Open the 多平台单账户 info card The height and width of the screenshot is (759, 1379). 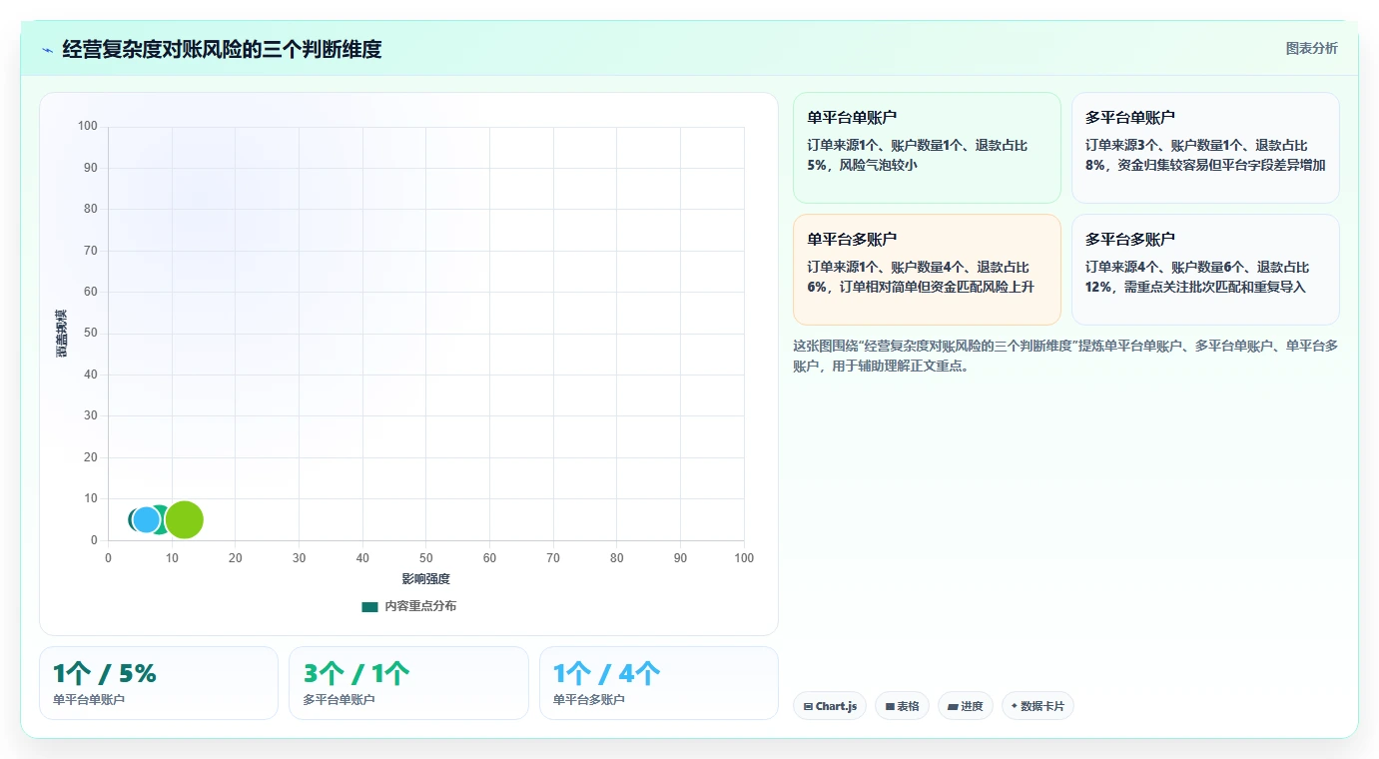pos(1205,148)
